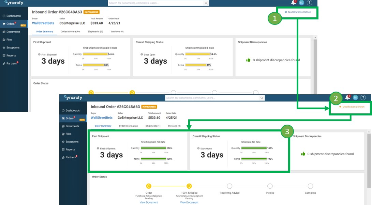Click the Receiving Advice status circle in the front window
372x205 pixels.
[229, 186]
